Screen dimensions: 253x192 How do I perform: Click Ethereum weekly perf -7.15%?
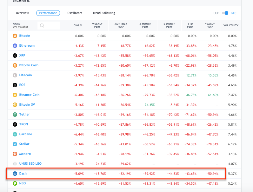coord(101,46)
